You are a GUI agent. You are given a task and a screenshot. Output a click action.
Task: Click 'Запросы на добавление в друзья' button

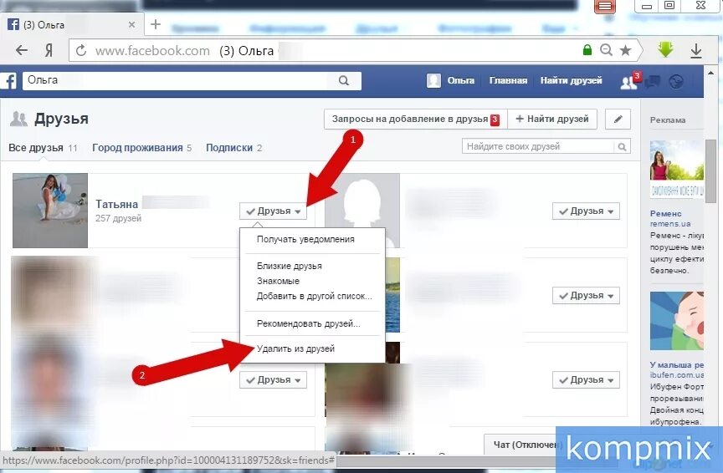[415, 120]
